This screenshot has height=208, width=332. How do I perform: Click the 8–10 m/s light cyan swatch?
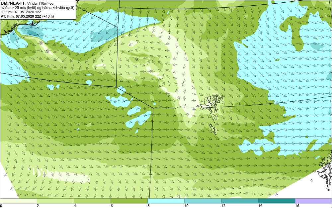click(x=166, y=201)
